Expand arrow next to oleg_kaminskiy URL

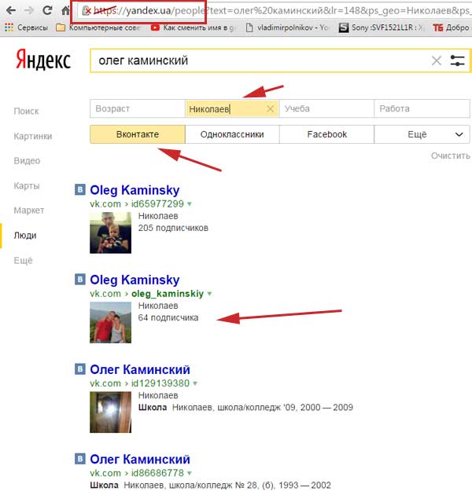point(209,294)
